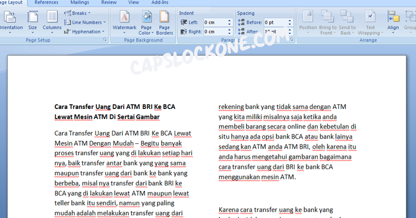Viewport: 416px width, 218px height.
Task: Click Send to Back button
Action: (347, 23)
